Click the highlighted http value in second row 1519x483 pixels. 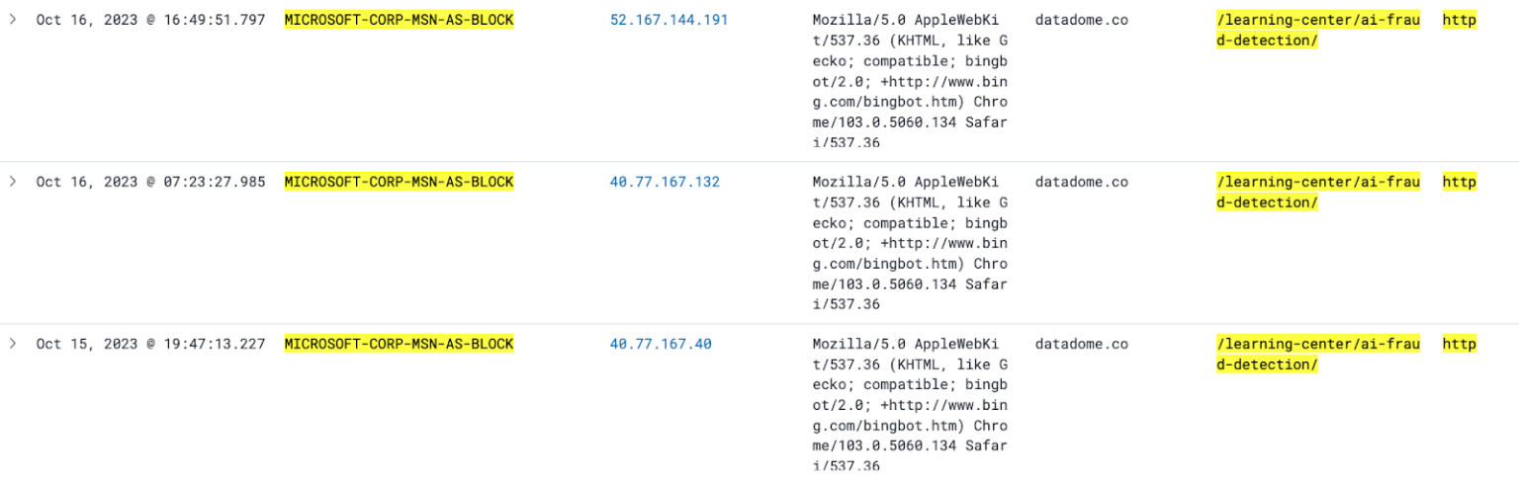click(x=1459, y=182)
